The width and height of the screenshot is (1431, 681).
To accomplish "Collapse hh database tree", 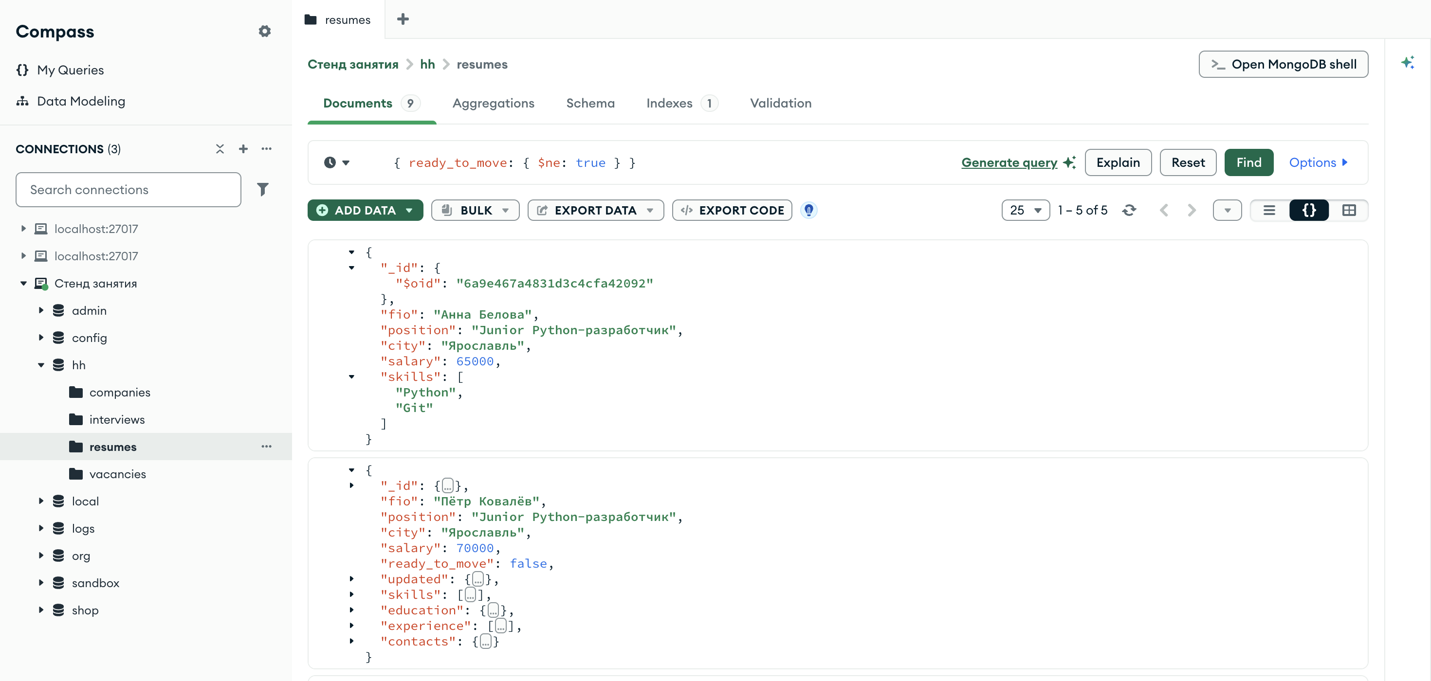I will coord(40,365).
